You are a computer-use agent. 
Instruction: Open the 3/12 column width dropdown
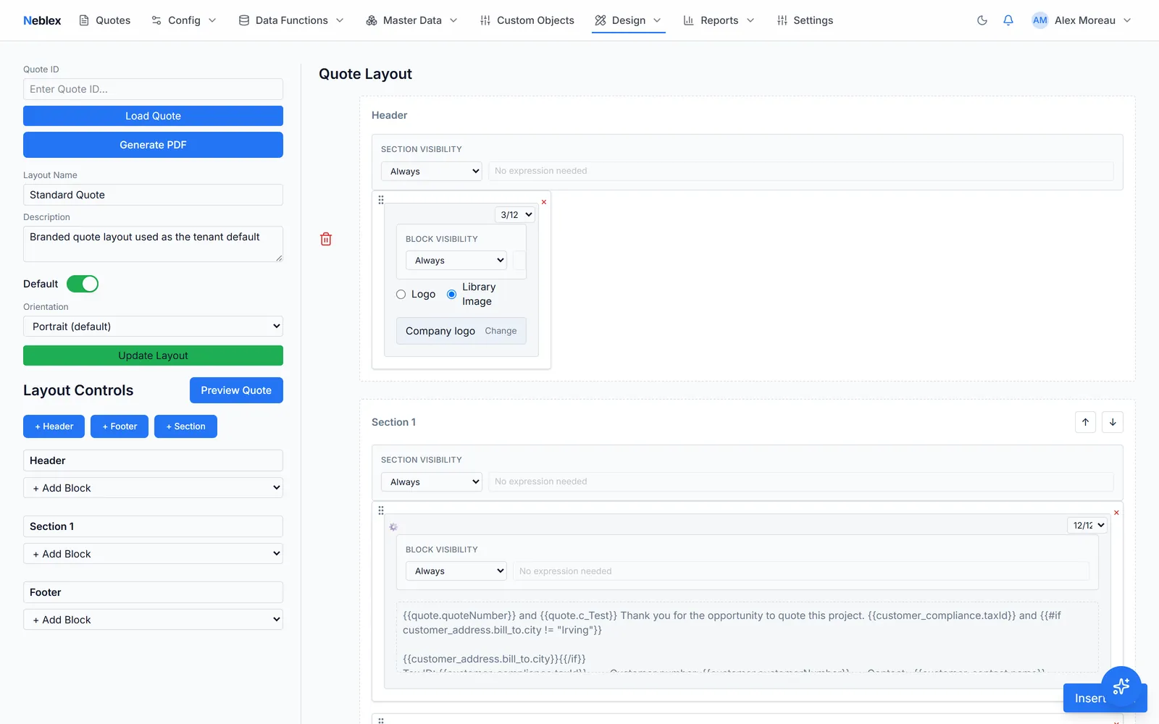[x=515, y=215]
